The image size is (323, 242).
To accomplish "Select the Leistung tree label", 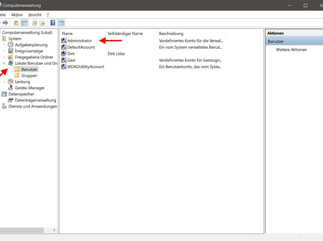I will click(x=22, y=82).
